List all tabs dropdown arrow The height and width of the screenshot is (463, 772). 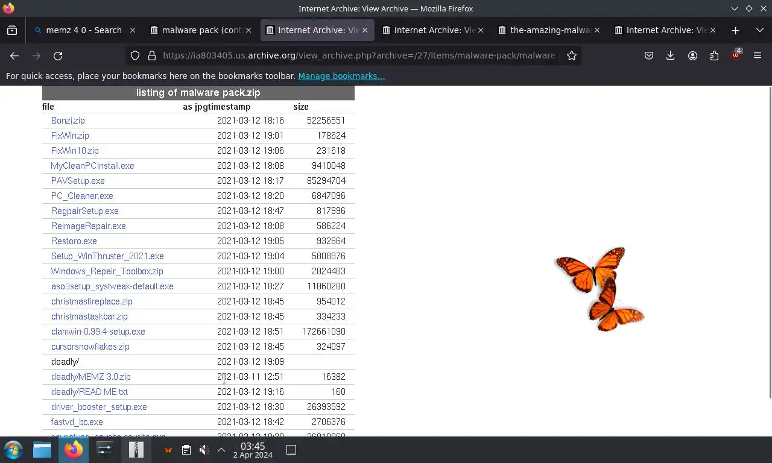[x=760, y=30]
